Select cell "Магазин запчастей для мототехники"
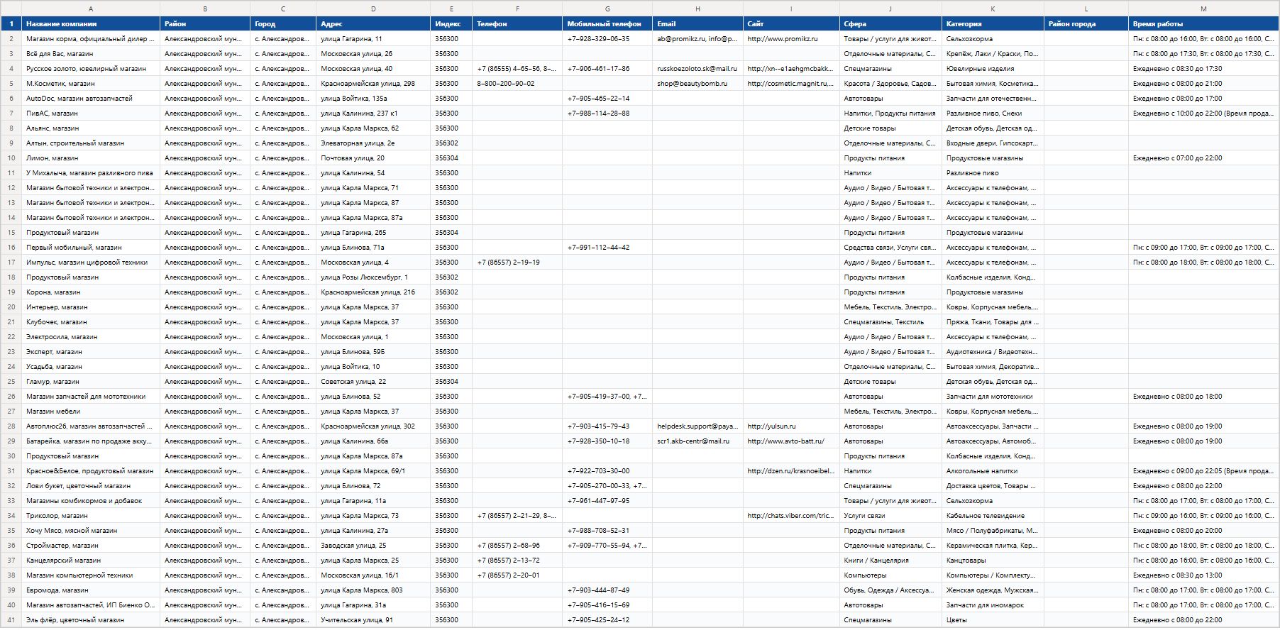The width and height of the screenshot is (1280, 640). point(91,397)
